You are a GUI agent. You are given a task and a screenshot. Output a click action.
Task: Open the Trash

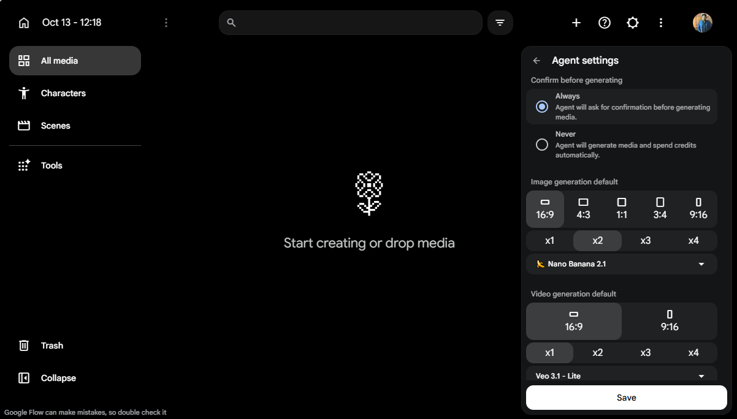point(75,345)
